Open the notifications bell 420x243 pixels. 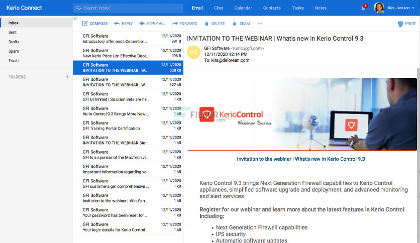click(x=363, y=8)
